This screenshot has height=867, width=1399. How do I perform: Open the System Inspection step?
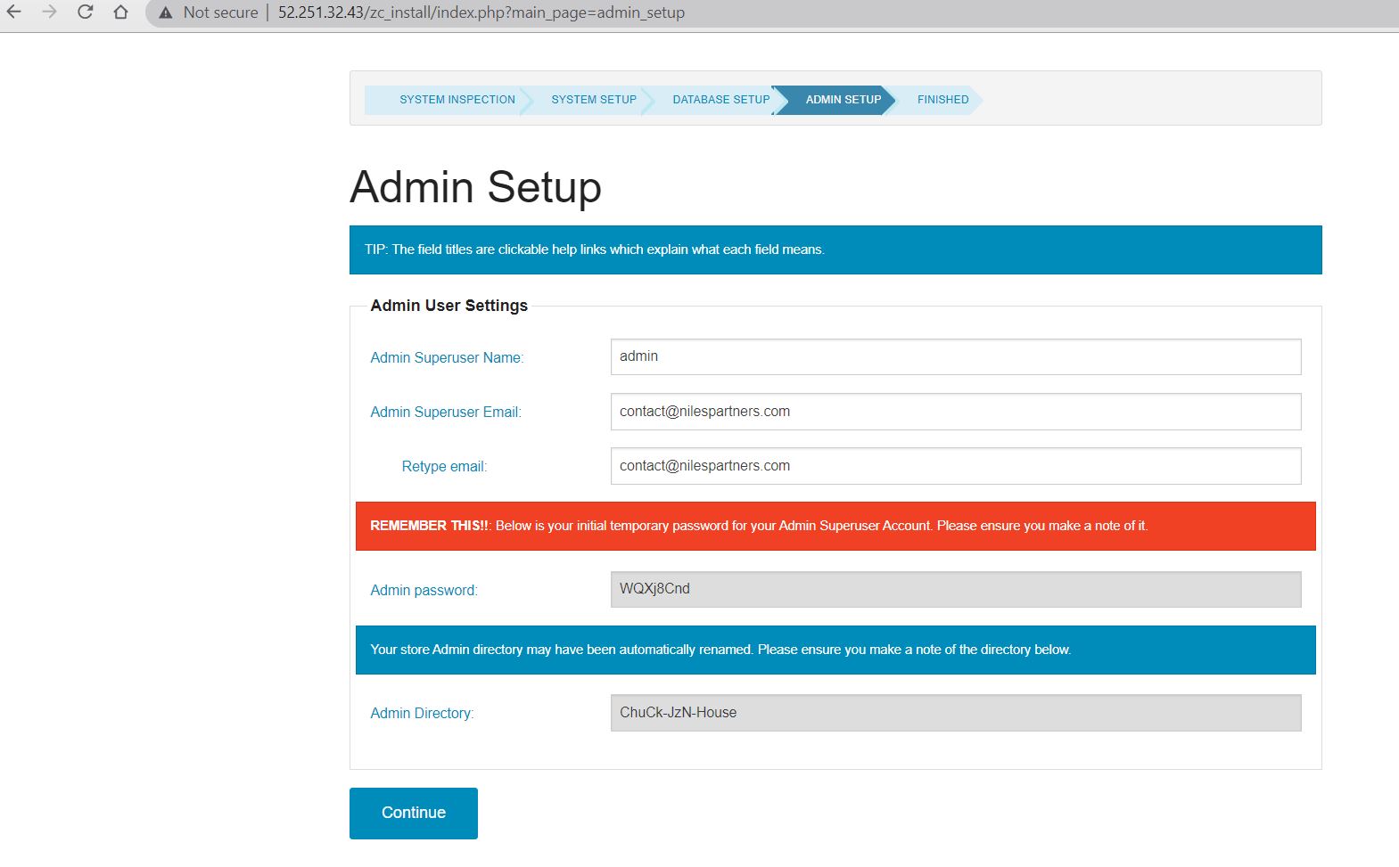(x=457, y=100)
